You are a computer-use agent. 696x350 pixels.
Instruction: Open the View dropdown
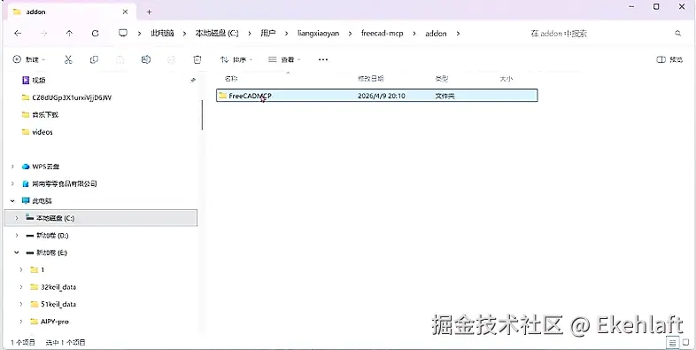pyautogui.click(x=284, y=59)
